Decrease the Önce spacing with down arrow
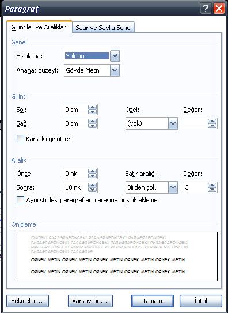This screenshot has height=313, width=228. coord(92,176)
